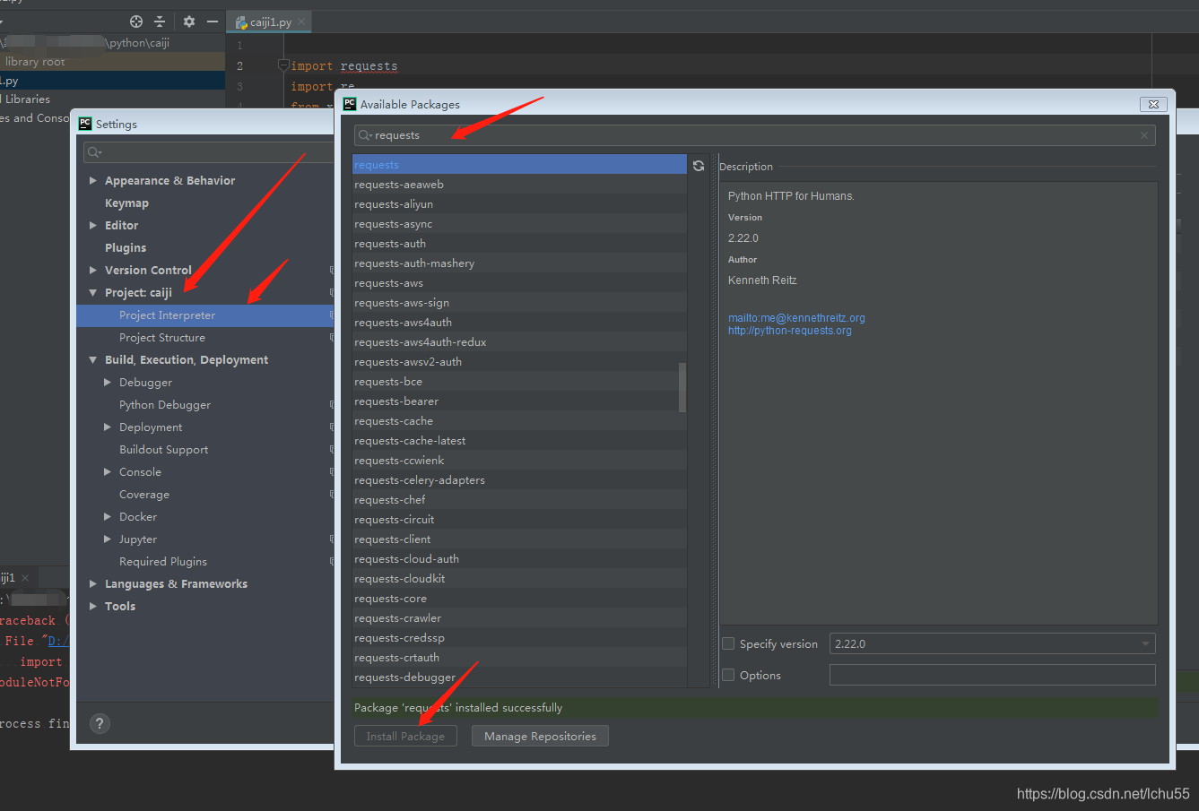Click the Settings search field
1199x811 pixels.
(x=208, y=152)
